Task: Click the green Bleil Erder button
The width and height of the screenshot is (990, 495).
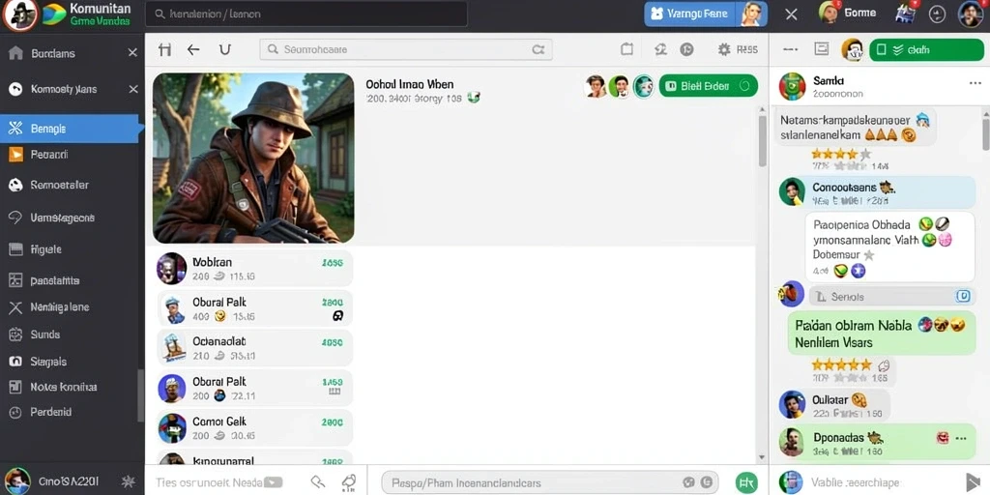Action: click(x=708, y=86)
